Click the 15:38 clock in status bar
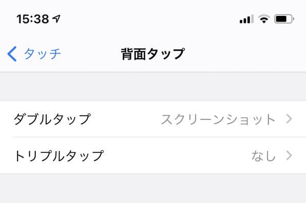The image size is (306, 203). 32,19
